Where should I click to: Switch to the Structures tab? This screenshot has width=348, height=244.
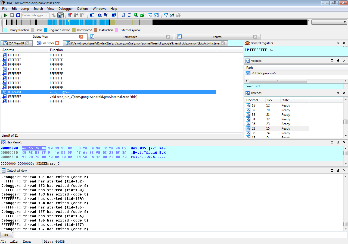point(130,37)
